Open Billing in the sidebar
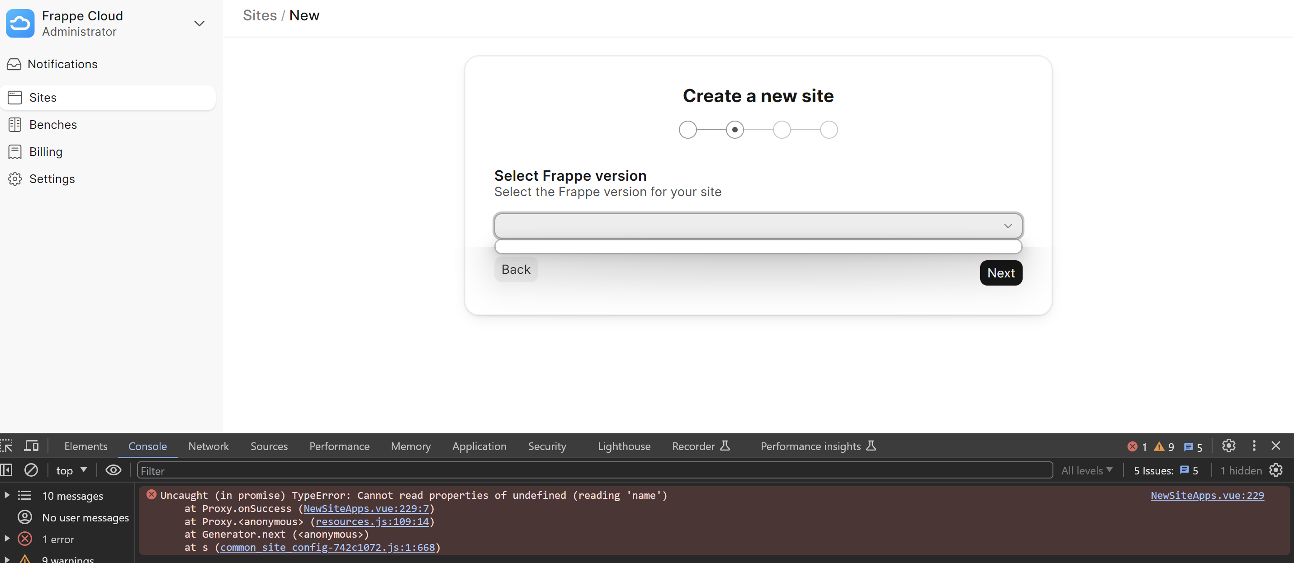This screenshot has width=1294, height=563. pos(108,151)
